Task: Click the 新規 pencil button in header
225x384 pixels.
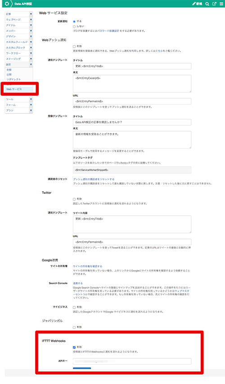Action: 197,4
